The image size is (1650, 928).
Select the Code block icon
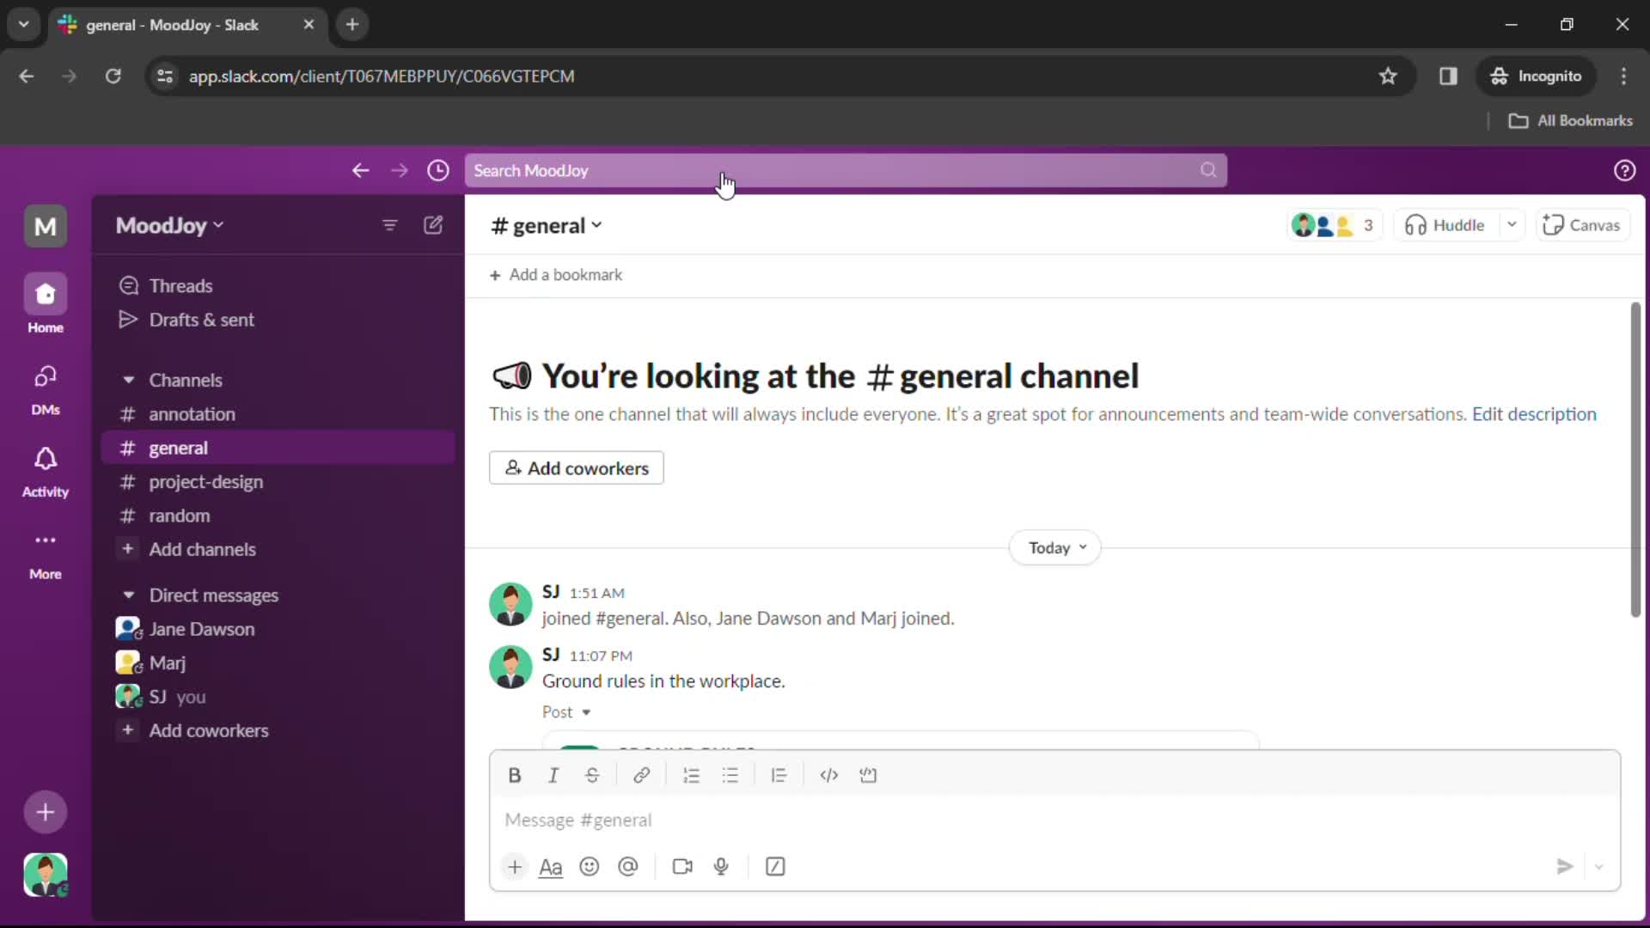tap(867, 774)
